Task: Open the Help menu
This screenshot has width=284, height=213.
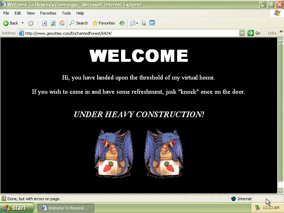Action: [x=80, y=13]
